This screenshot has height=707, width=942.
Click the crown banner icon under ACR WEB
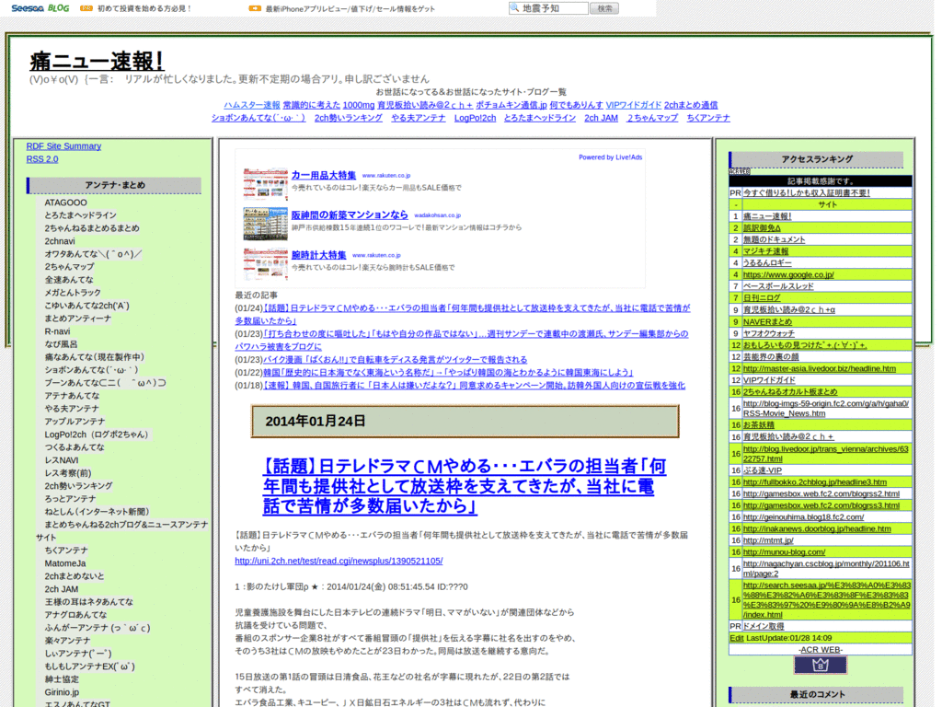click(820, 666)
